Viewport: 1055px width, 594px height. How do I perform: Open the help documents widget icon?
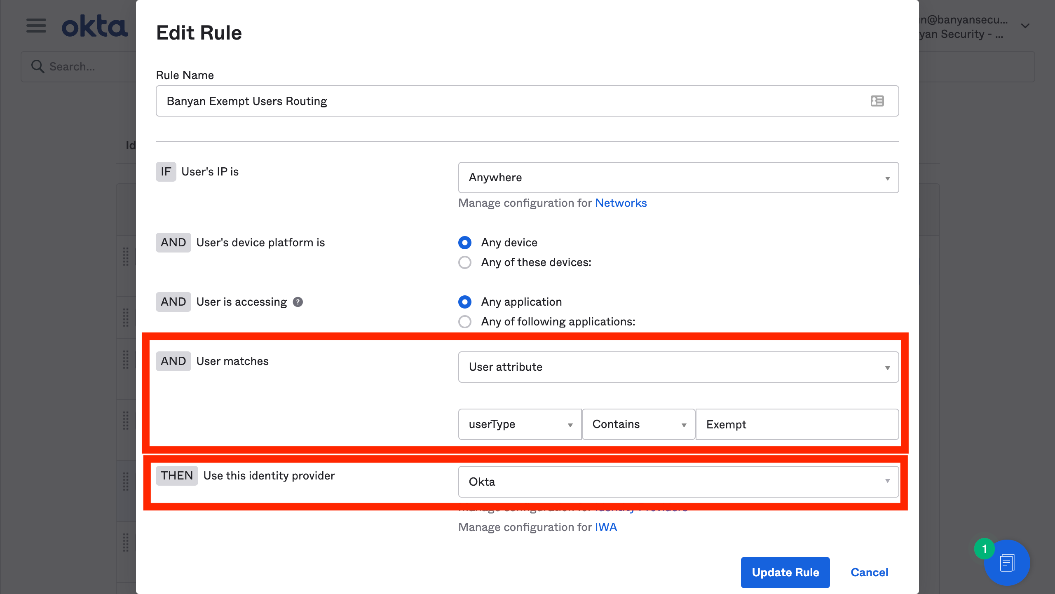(x=1007, y=563)
